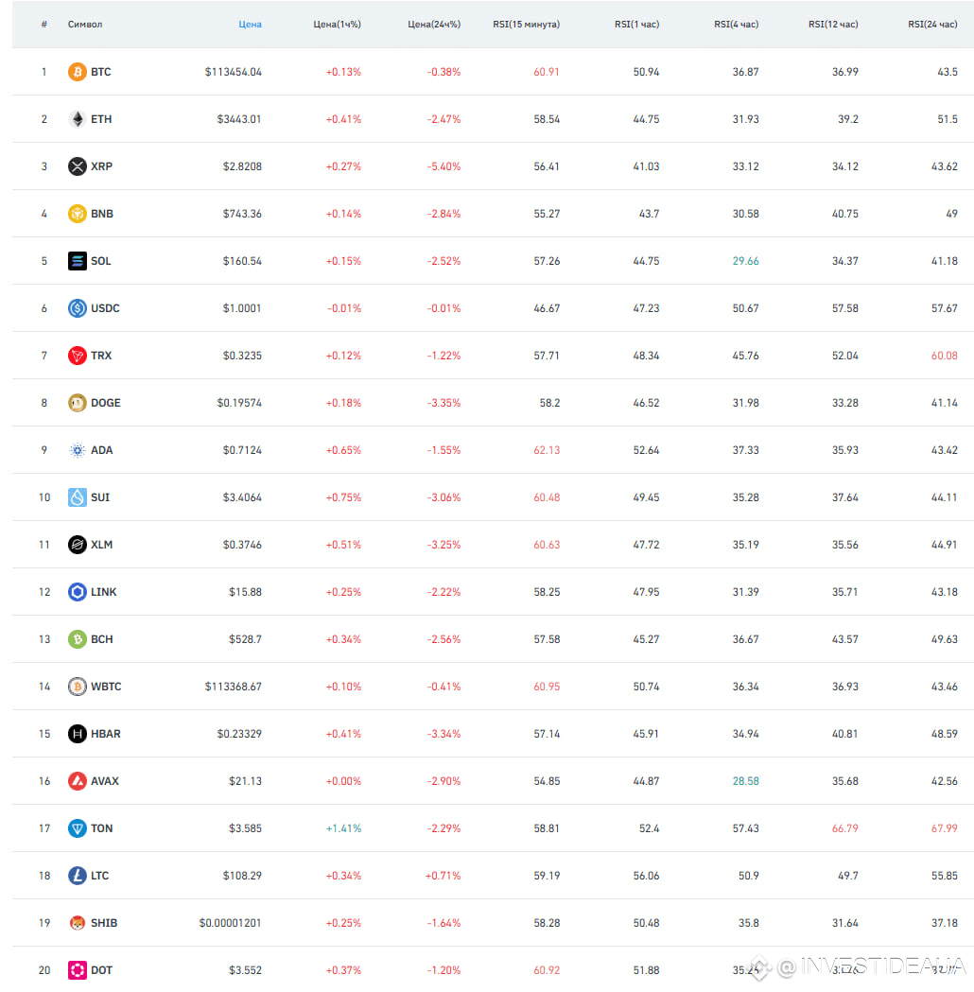Click the Dogecoin DOGE icon

[78, 403]
